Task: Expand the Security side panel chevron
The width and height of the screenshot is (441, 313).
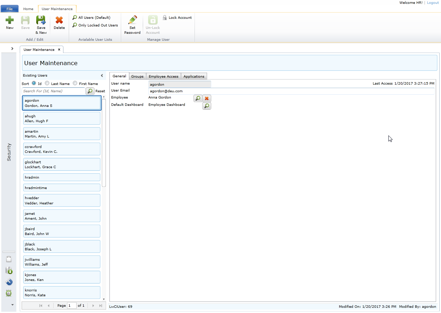Action: pos(12,48)
